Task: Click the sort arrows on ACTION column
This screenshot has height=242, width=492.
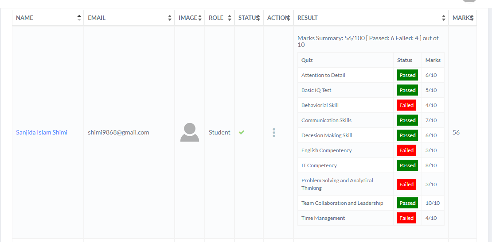Action: [x=288, y=18]
